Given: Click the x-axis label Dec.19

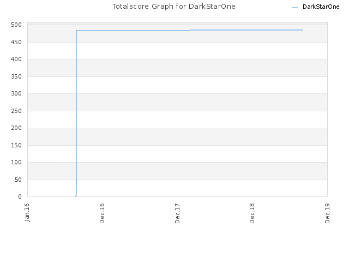Looking at the screenshot, I should pyautogui.click(x=327, y=213).
